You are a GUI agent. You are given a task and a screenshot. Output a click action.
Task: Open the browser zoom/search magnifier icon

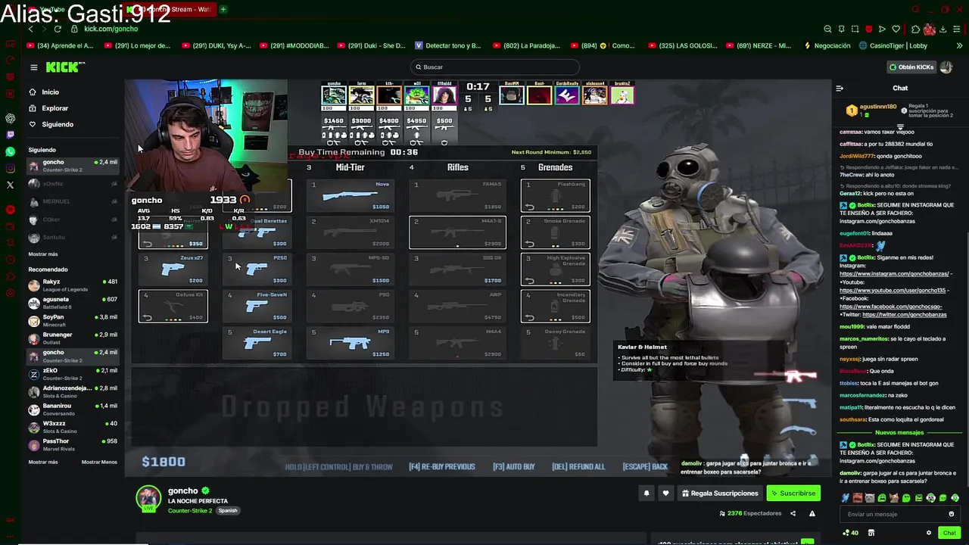pyautogui.click(x=827, y=29)
